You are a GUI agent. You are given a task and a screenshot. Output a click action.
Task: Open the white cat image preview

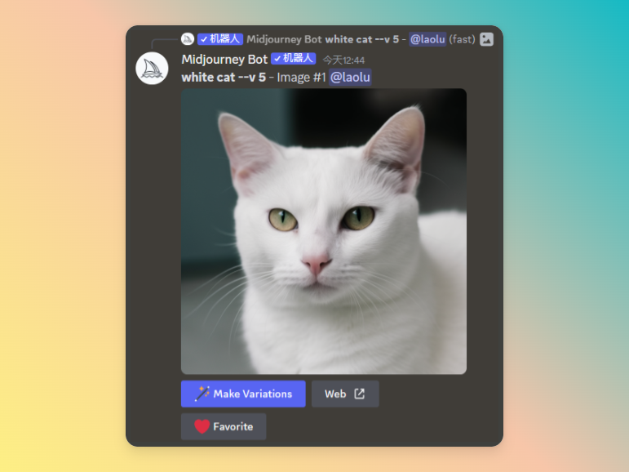point(324,231)
